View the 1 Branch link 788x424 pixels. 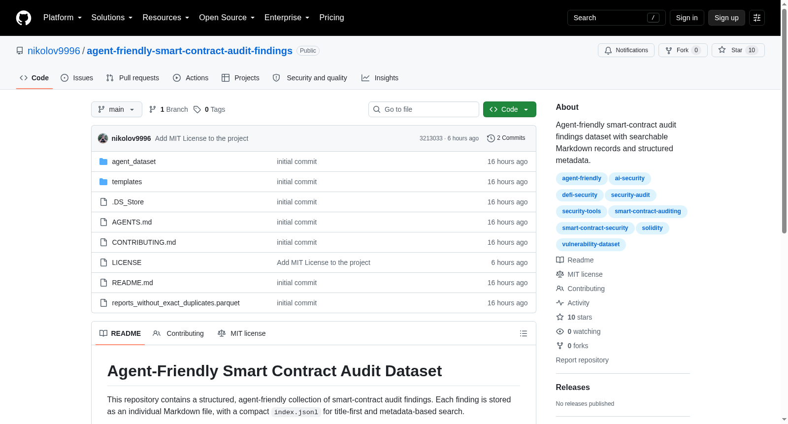tap(168, 109)
